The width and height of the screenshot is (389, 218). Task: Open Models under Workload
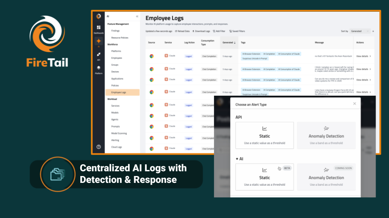point(115,113)
